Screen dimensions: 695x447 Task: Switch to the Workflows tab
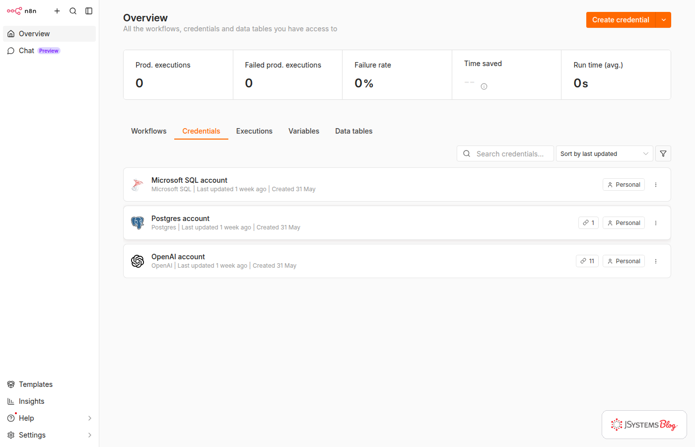coord(149,131)
